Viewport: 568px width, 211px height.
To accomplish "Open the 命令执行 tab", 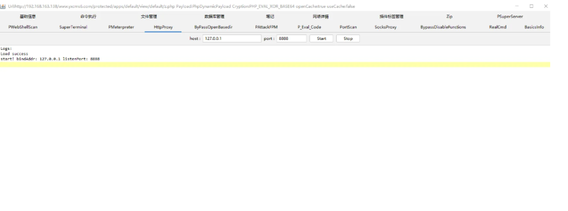I will 88,17.
